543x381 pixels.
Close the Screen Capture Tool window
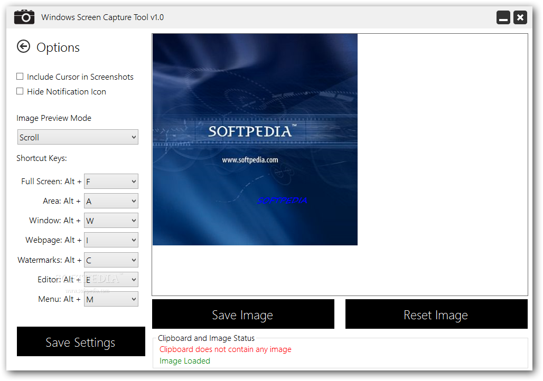(x=520, y=17)
